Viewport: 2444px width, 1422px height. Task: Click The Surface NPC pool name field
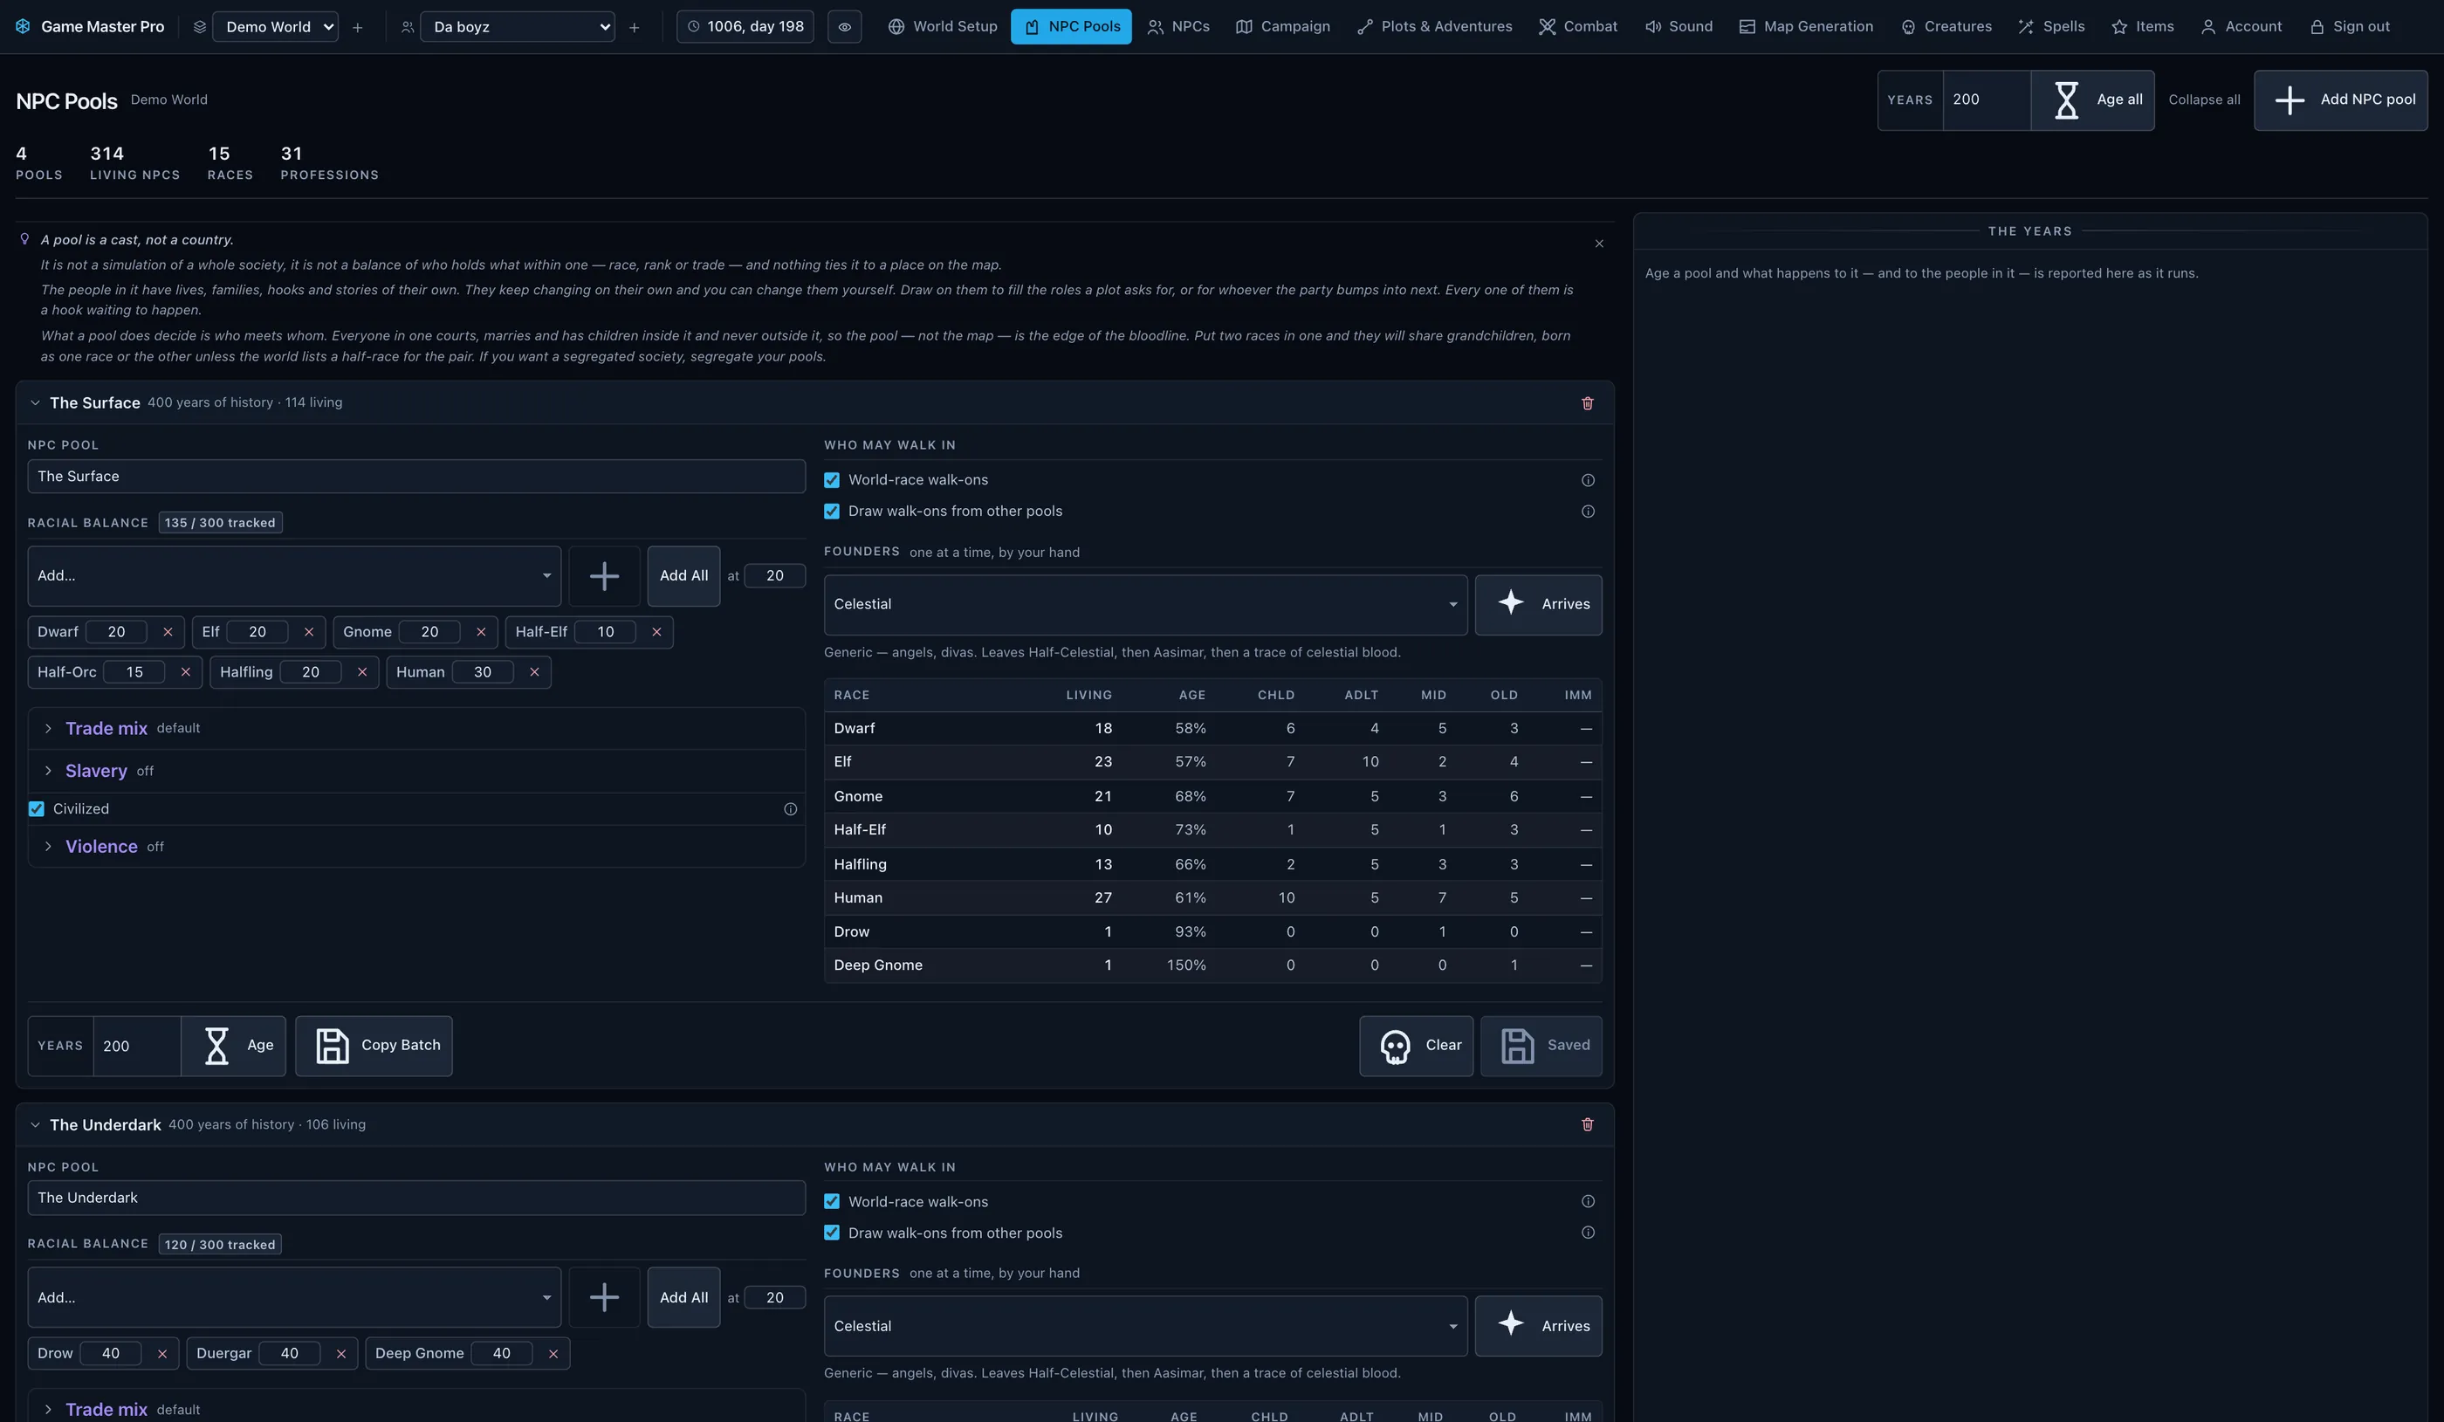416,477
